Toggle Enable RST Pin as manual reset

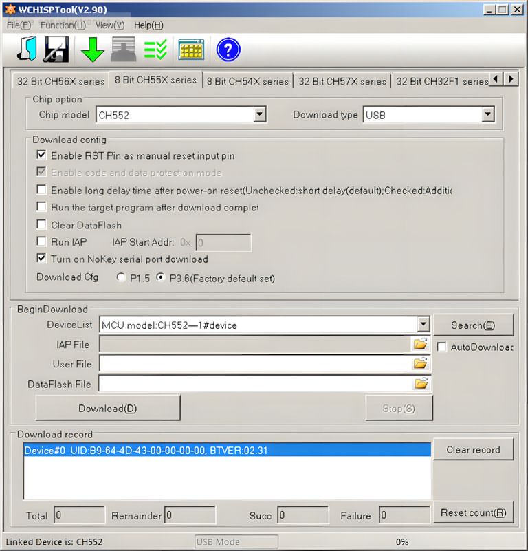coord(41,155)
